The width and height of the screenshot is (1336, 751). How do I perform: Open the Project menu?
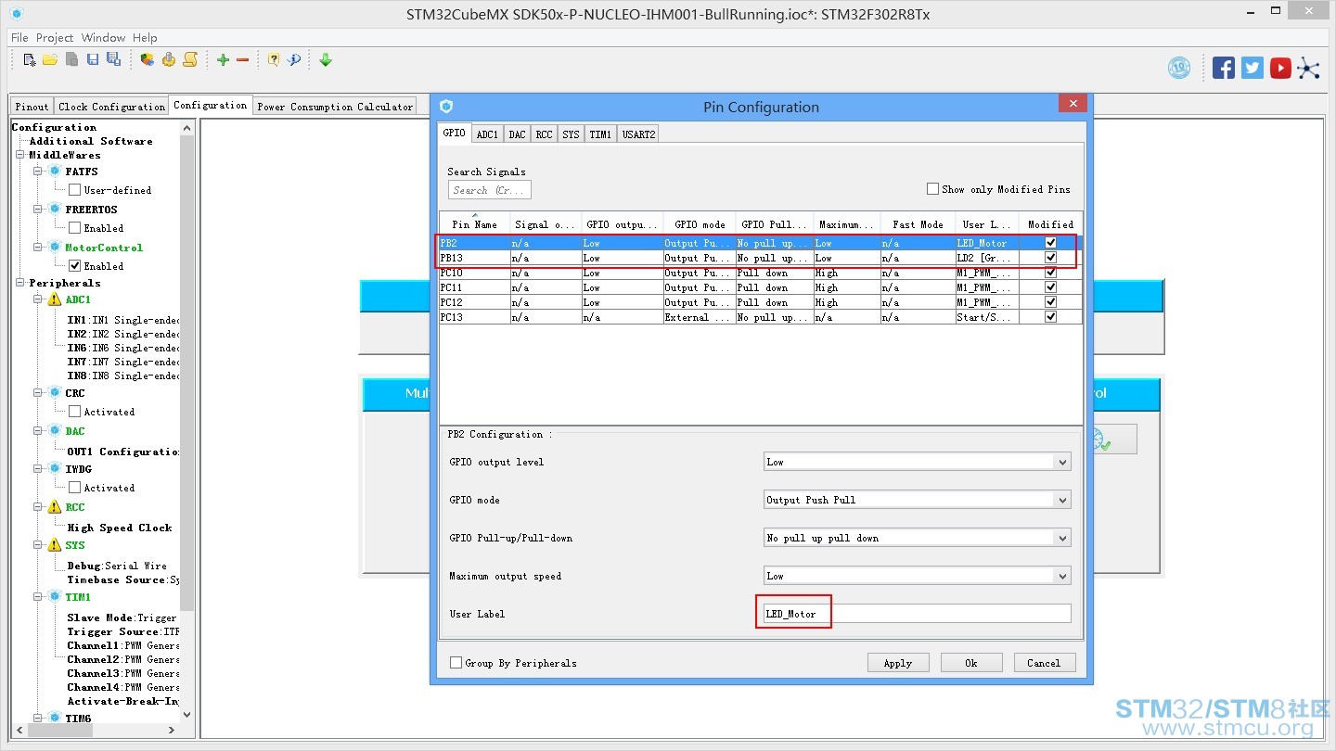[x=55, y=38]
